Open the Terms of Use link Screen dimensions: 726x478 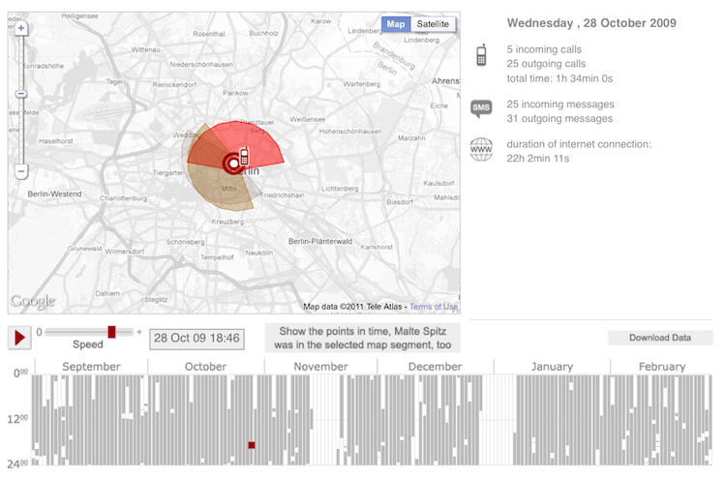(x=433, y=307)
